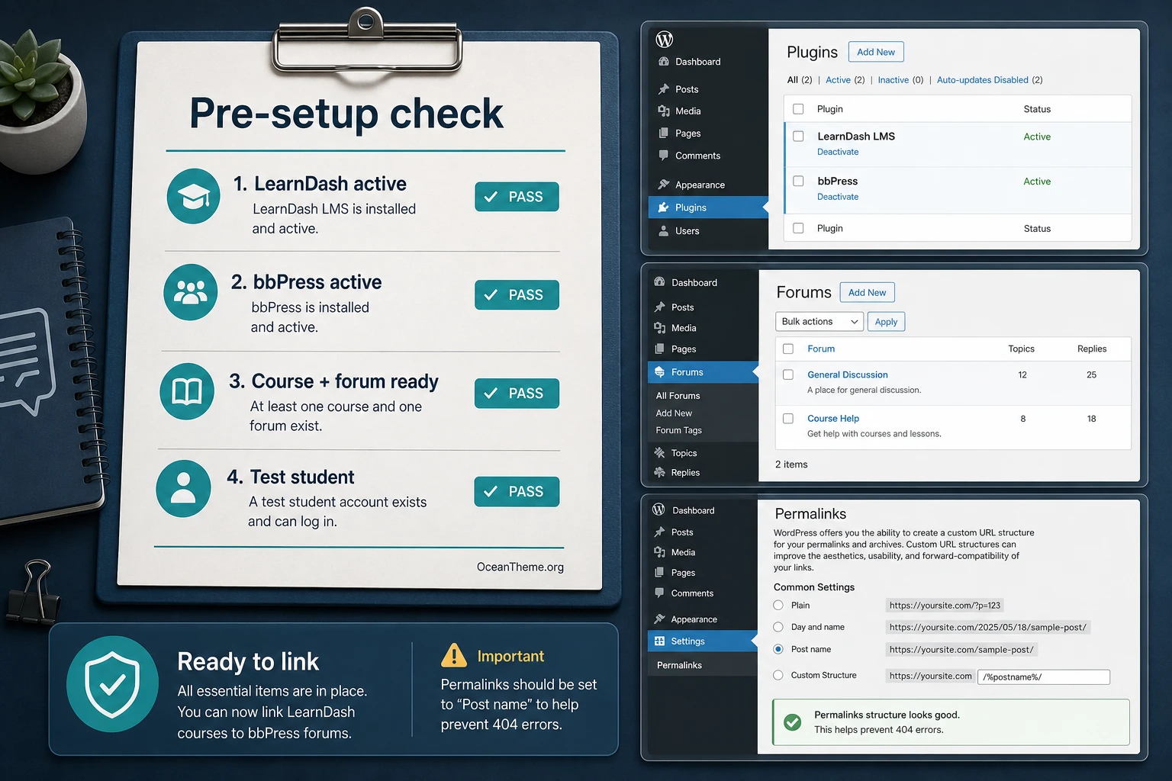Click the bbPress group people icon
The height and width of the screenshot is (781, 1172).
tap(190, 292)
